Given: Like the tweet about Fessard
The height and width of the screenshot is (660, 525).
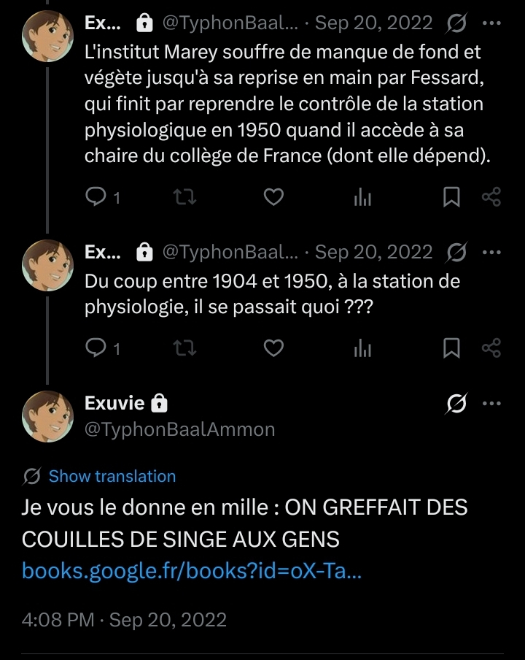Looking at the screenshot, I should click(x=273, y=197).
